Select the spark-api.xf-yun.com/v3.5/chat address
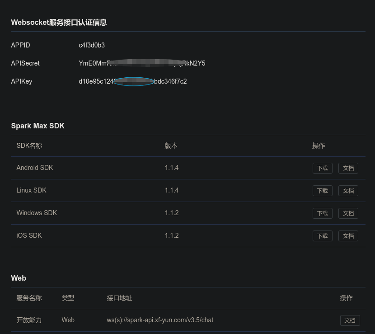The image size is (375, 334). (x=160, y=320)
